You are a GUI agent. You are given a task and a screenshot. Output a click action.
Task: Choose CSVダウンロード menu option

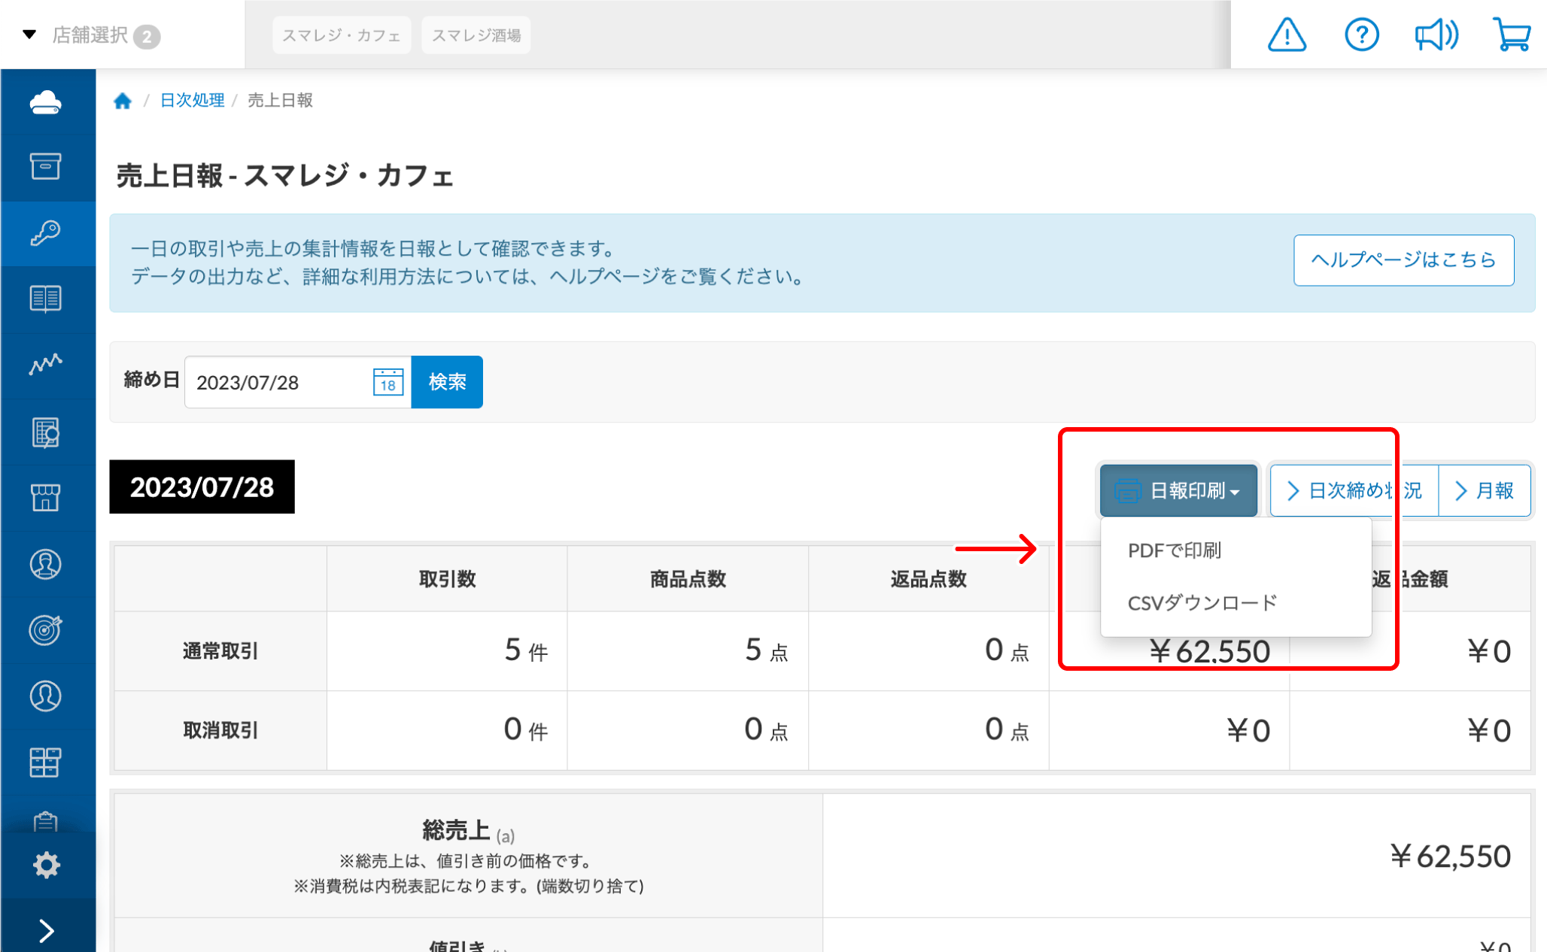pos(1202,603)
